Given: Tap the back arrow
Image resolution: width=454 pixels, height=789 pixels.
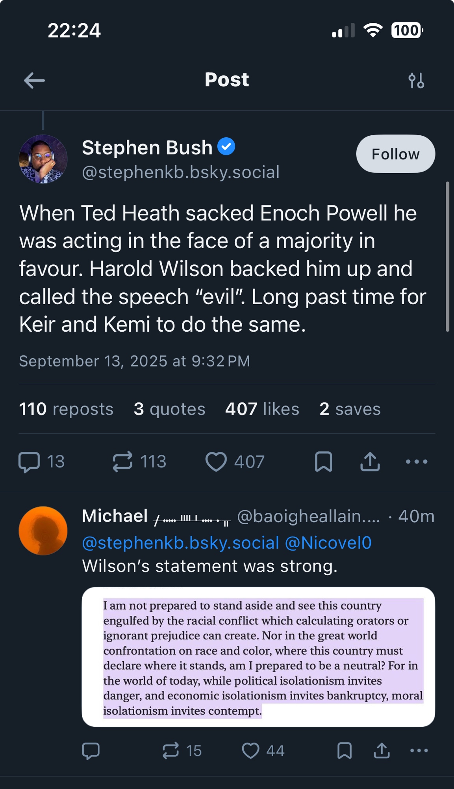Looking at the screenshot, I should (34, 80).
